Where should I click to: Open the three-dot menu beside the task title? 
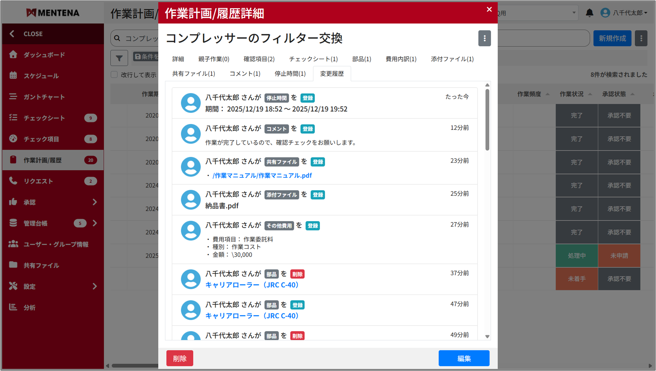coord(484,38)
